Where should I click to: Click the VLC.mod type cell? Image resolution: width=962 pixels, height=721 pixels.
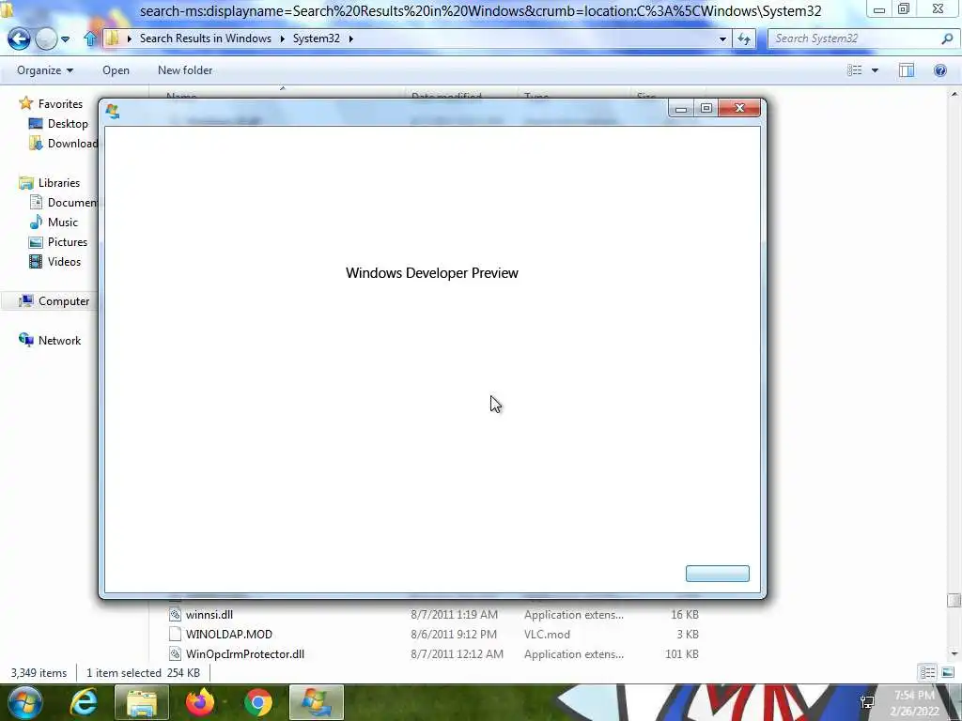click(547, 634)
